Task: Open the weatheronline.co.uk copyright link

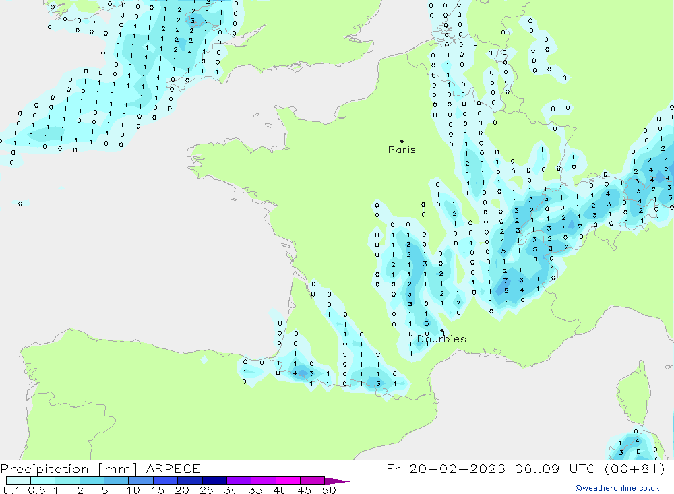Action: point(617,488)
